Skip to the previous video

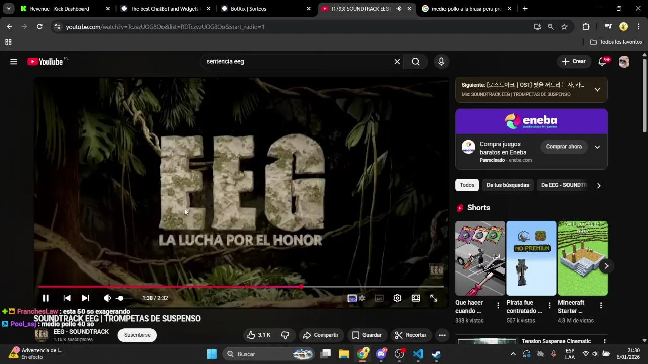(x=67, y=298)
